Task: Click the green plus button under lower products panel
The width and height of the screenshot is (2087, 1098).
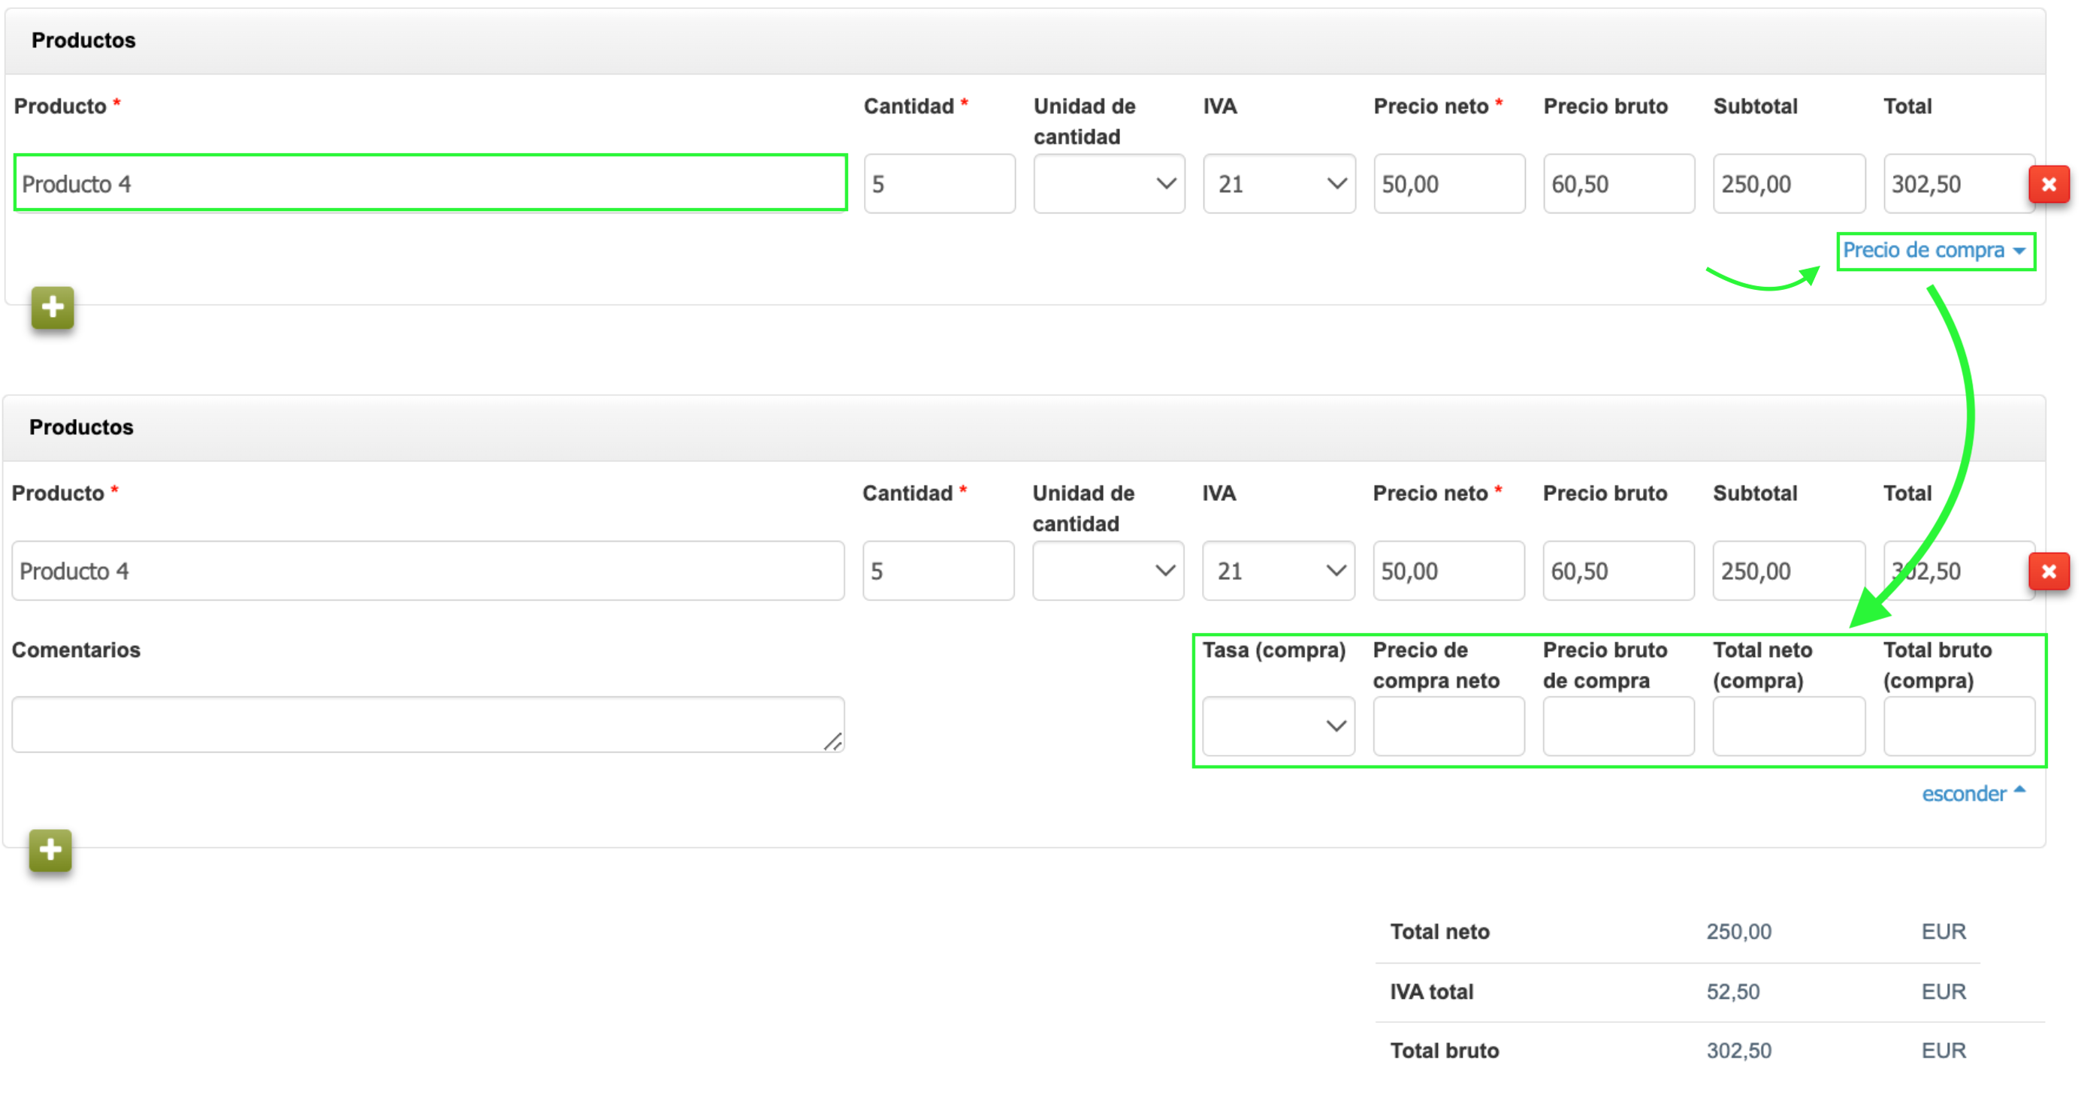Action: point(50,850)
